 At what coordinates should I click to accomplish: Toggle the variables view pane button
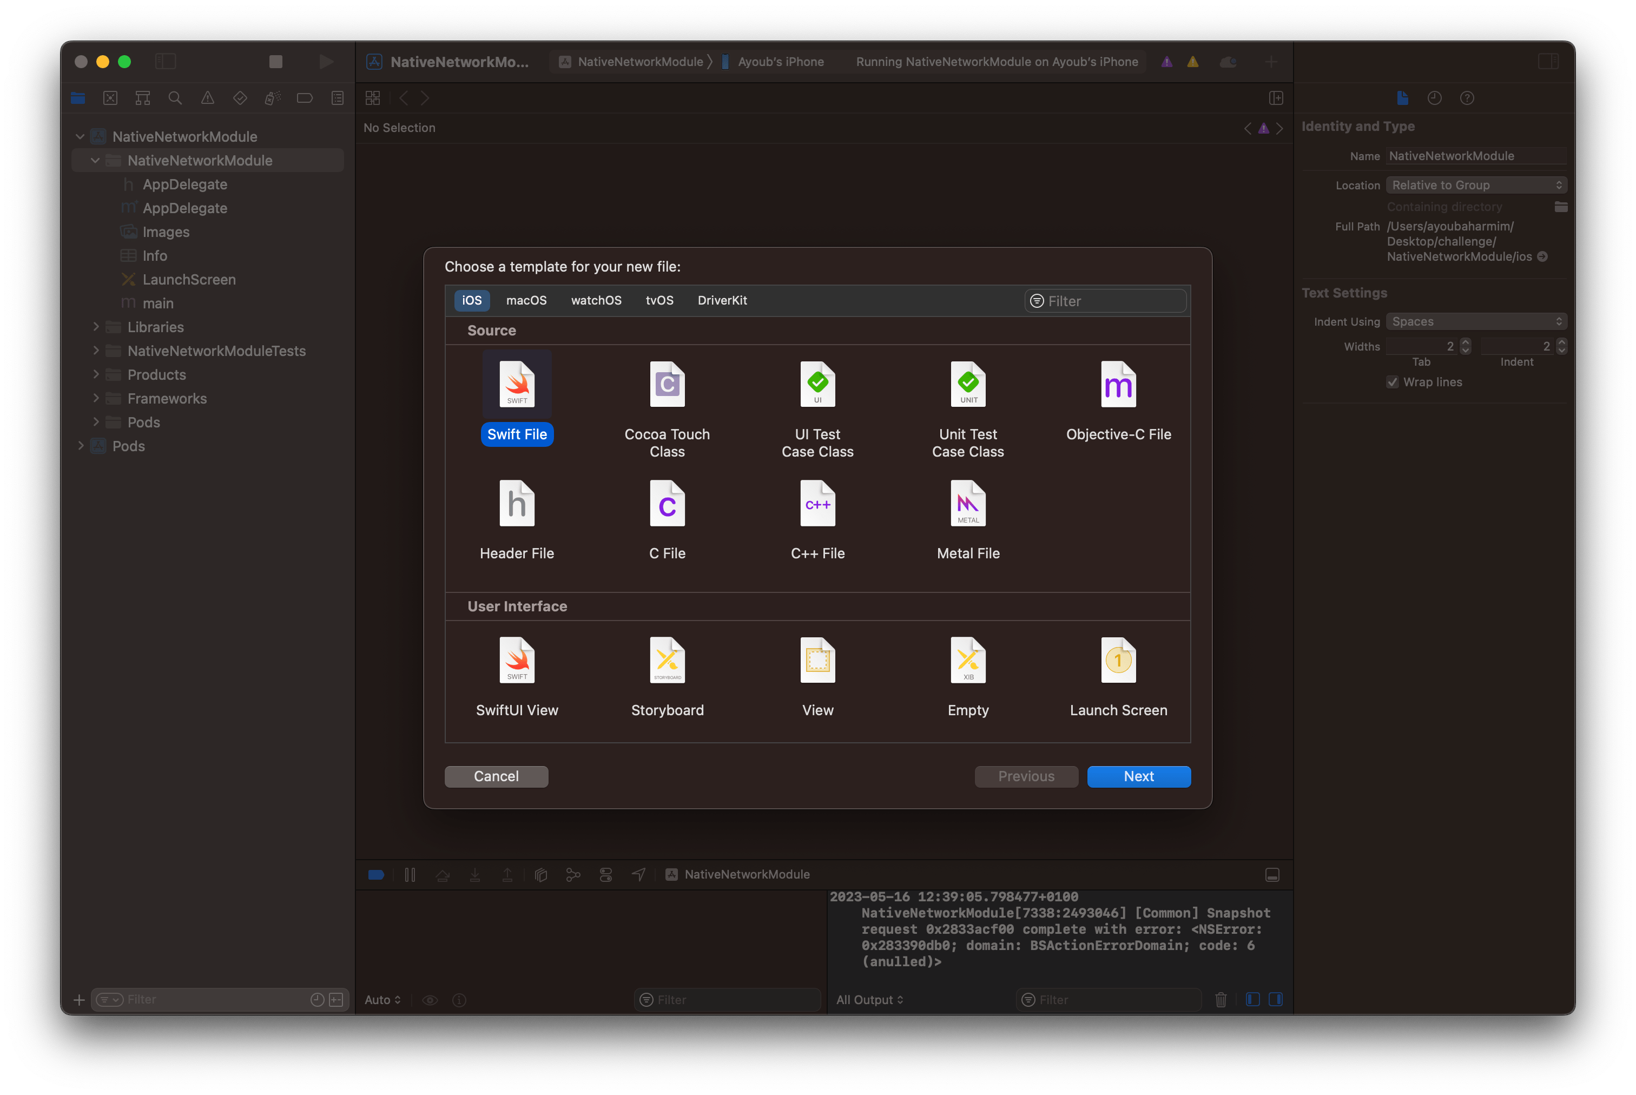[1252, 999]
